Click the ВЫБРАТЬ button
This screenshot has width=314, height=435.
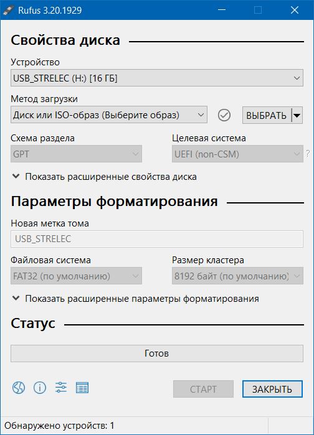pyautogui.click(x=267, y=115)
